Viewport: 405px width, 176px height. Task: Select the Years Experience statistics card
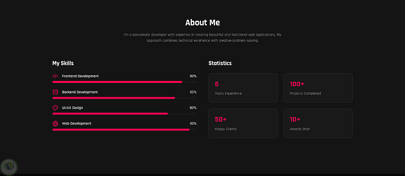(243, 88)
